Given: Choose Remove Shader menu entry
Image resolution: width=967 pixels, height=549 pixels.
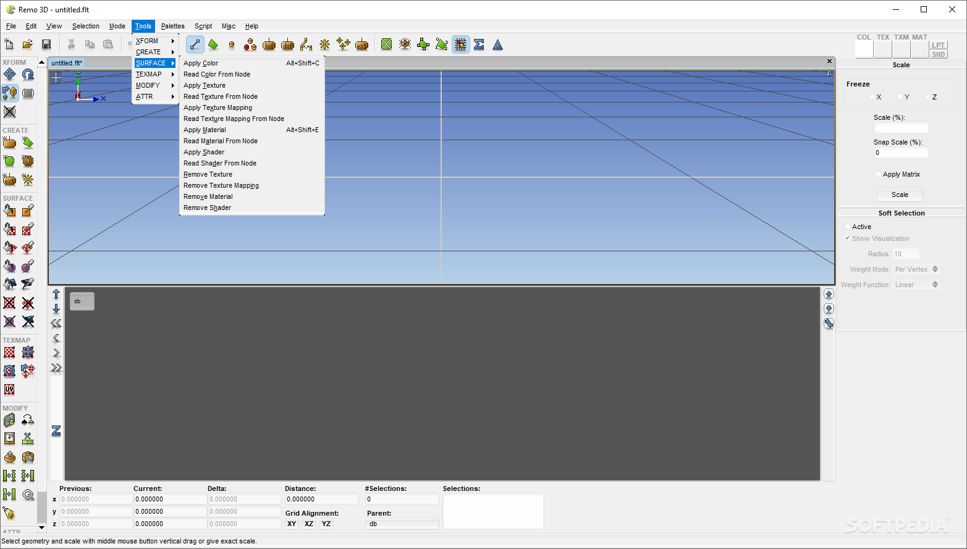Looking at the screenshot, I should tap(251, 207).
